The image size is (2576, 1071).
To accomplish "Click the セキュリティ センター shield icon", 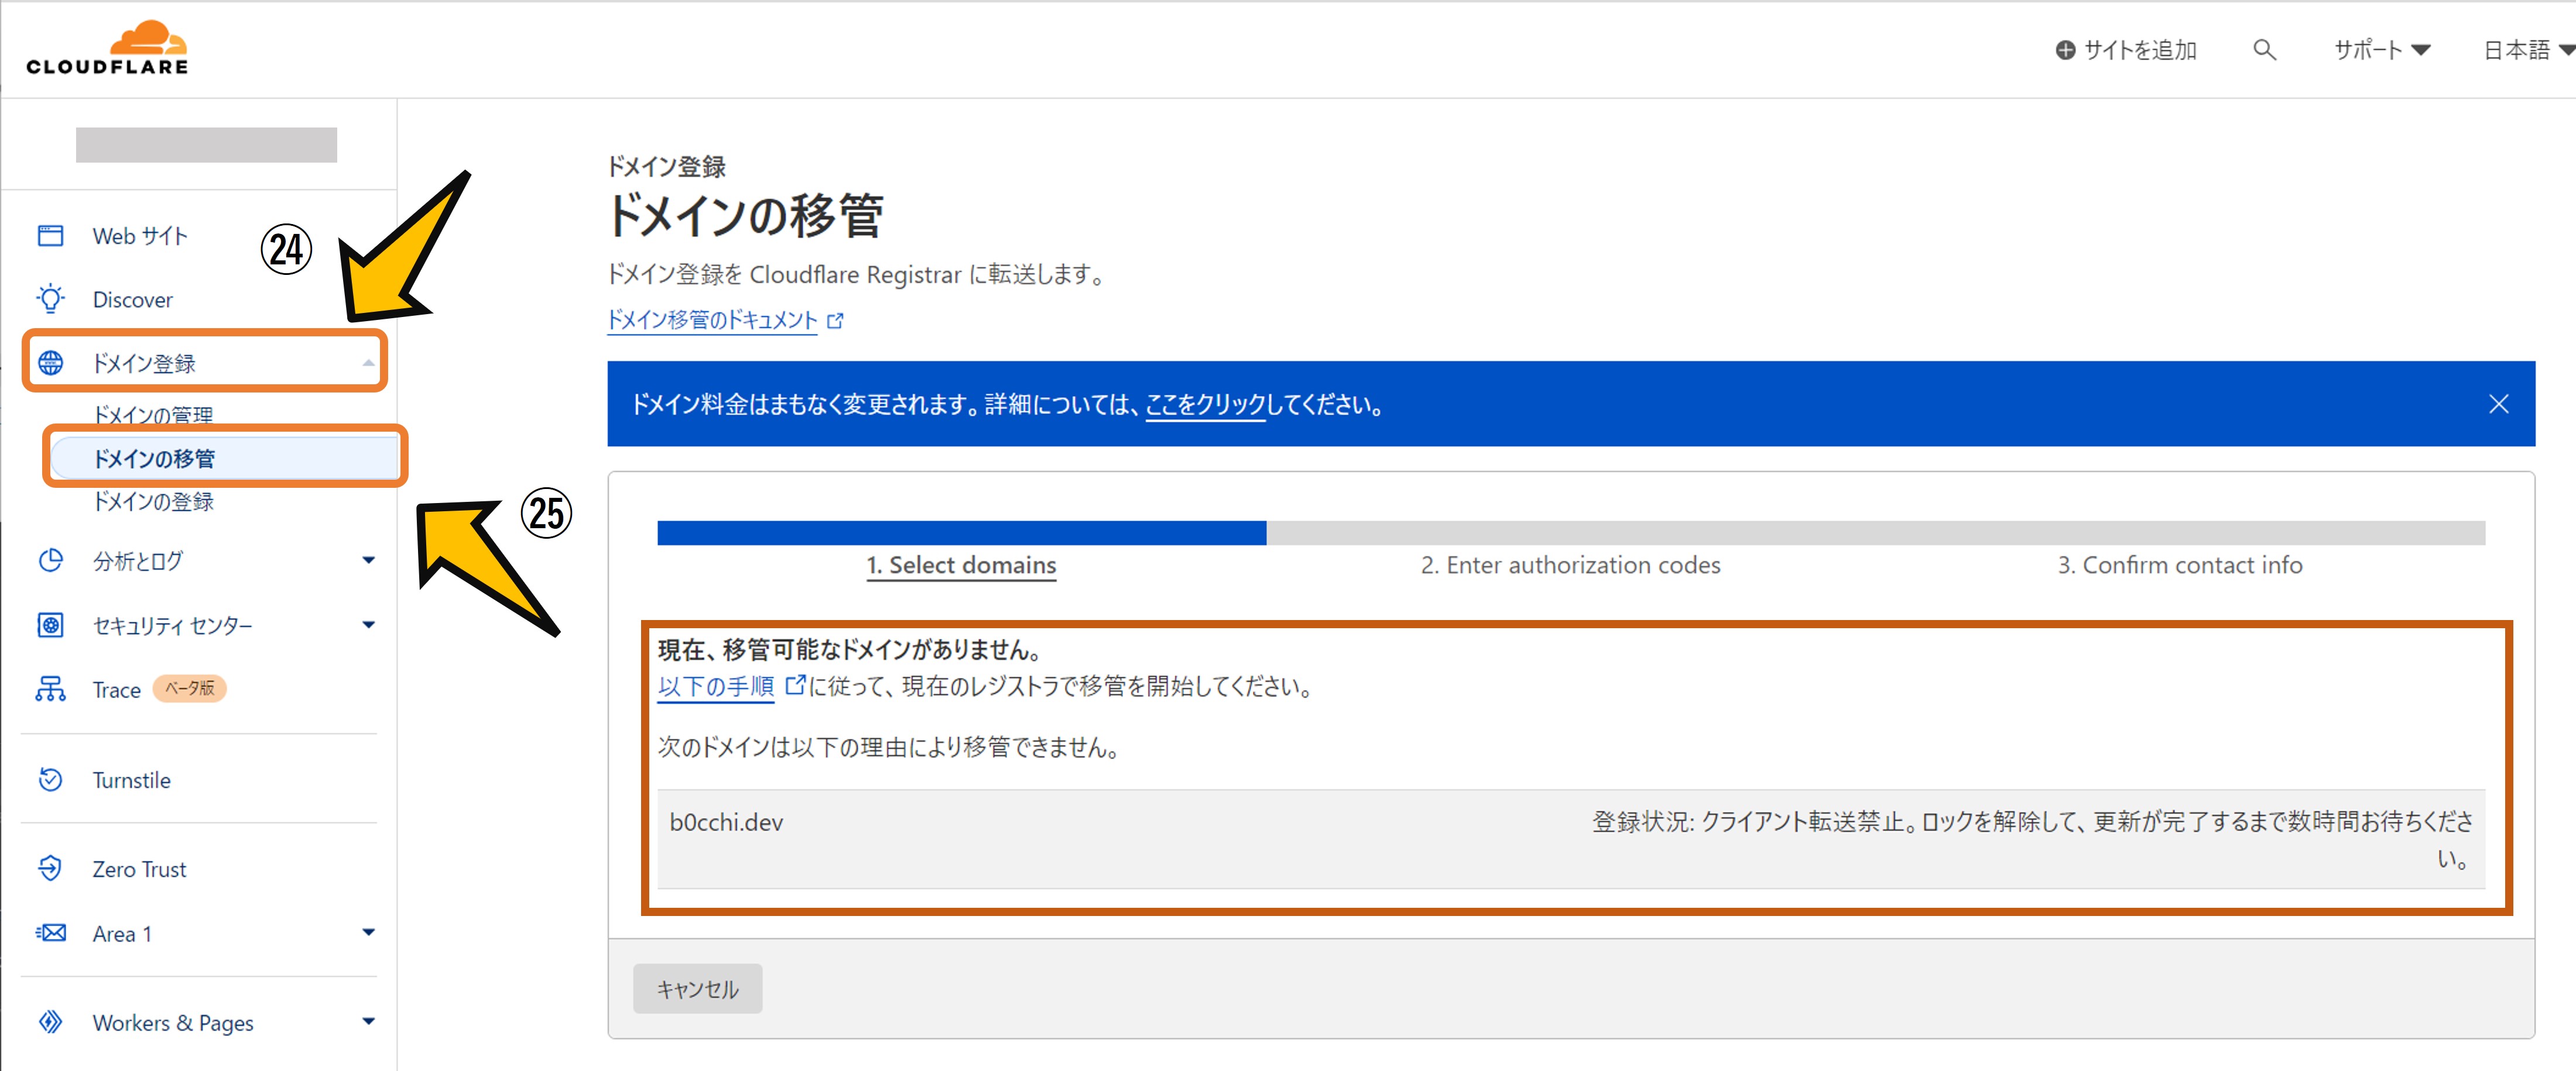I will click(50, 625).
